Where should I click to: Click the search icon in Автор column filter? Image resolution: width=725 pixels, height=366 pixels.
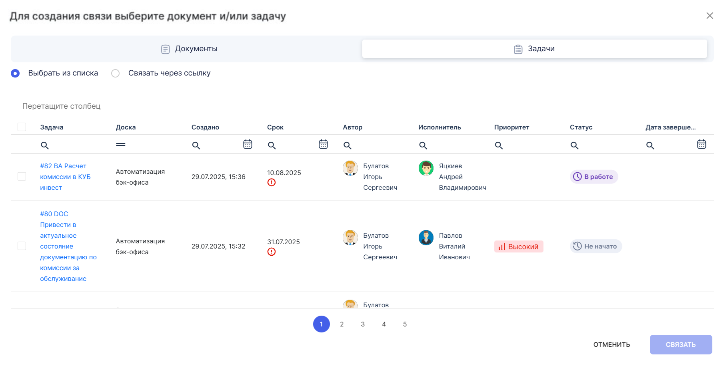click(x=348, y=145)
